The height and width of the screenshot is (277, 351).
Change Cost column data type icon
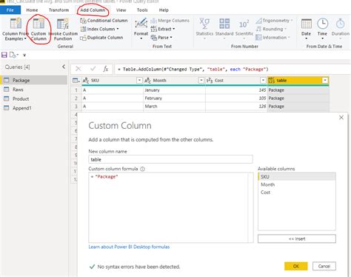pyautogui.click(x=210, y=81)
